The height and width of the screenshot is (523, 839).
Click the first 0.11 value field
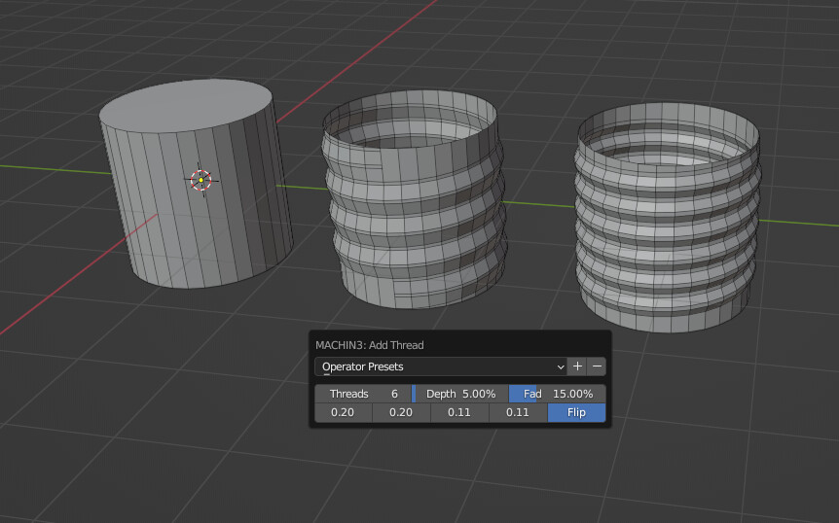[x=459, y=412]
